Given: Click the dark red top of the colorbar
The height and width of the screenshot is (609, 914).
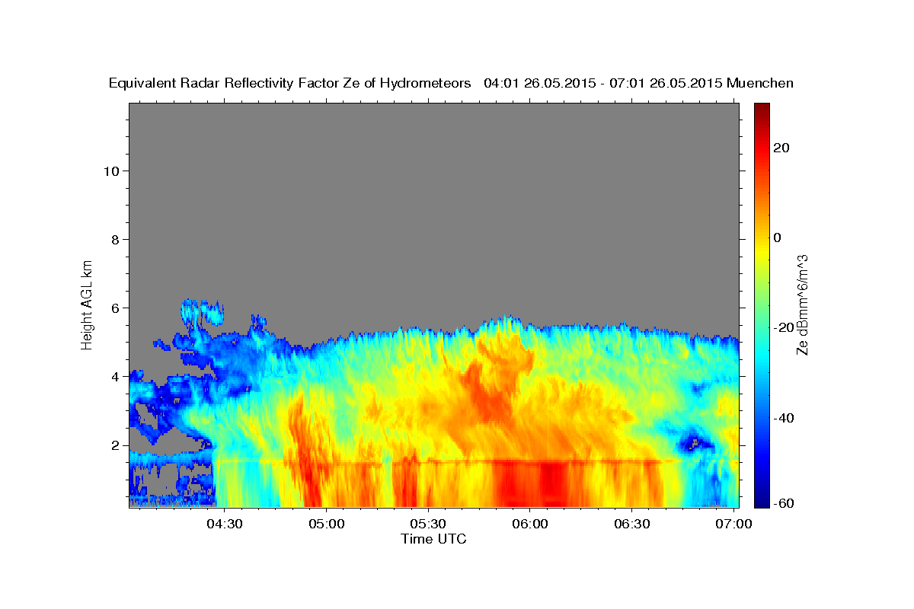Looking at the screenshot, I should click(x=762, y=108).
